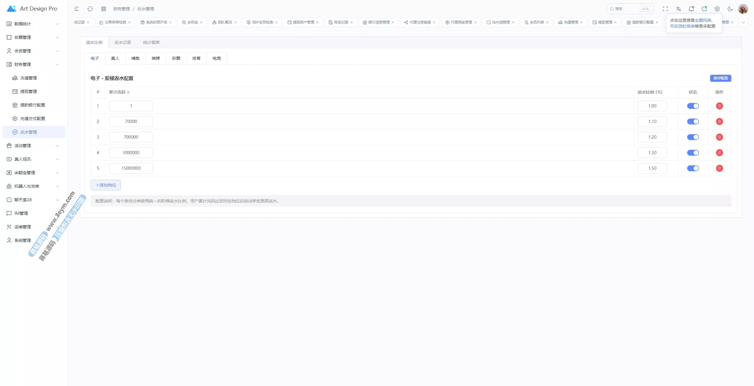Collapse sidebar with the menu icon
The width and height of the screenshot is (754, 386).
coord(77,9)
